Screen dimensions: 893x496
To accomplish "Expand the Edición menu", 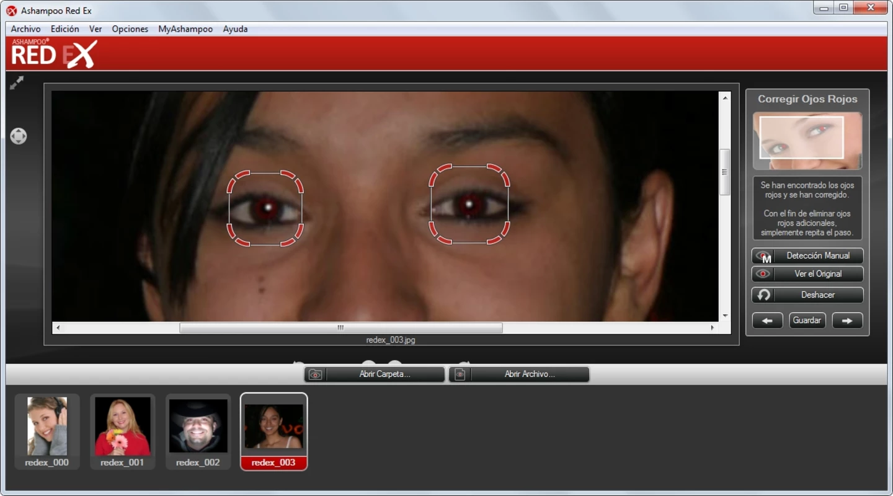I will [x=64, y=29].
